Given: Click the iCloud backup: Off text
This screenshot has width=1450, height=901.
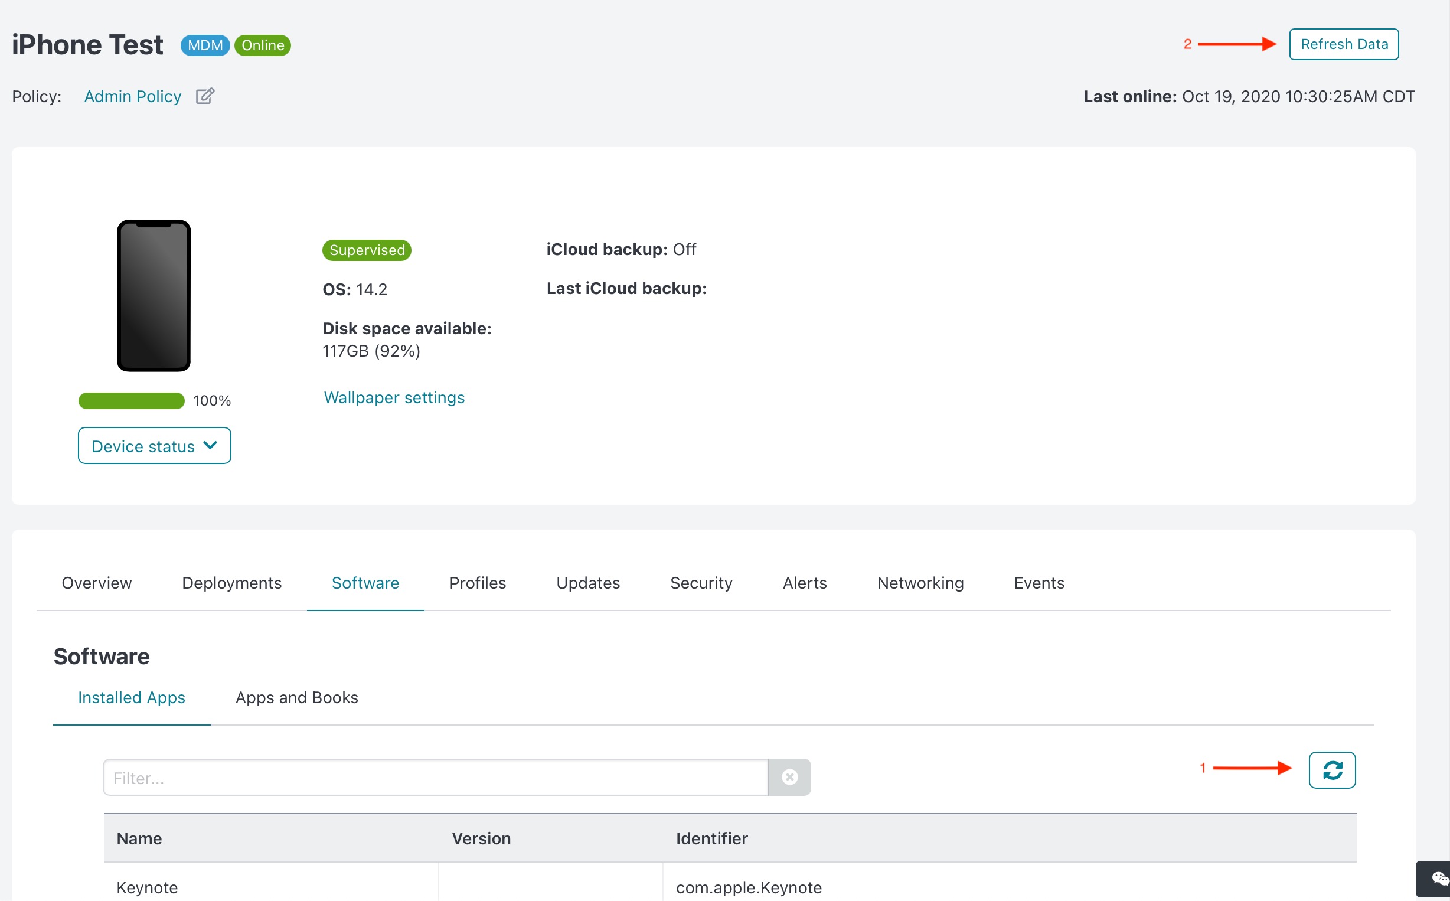Looking at the screenshot, I should click(621, 249).
